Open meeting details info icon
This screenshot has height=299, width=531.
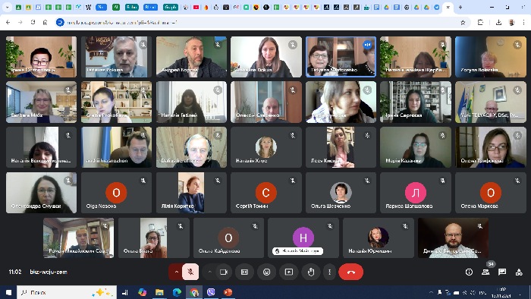click(469, 272)
